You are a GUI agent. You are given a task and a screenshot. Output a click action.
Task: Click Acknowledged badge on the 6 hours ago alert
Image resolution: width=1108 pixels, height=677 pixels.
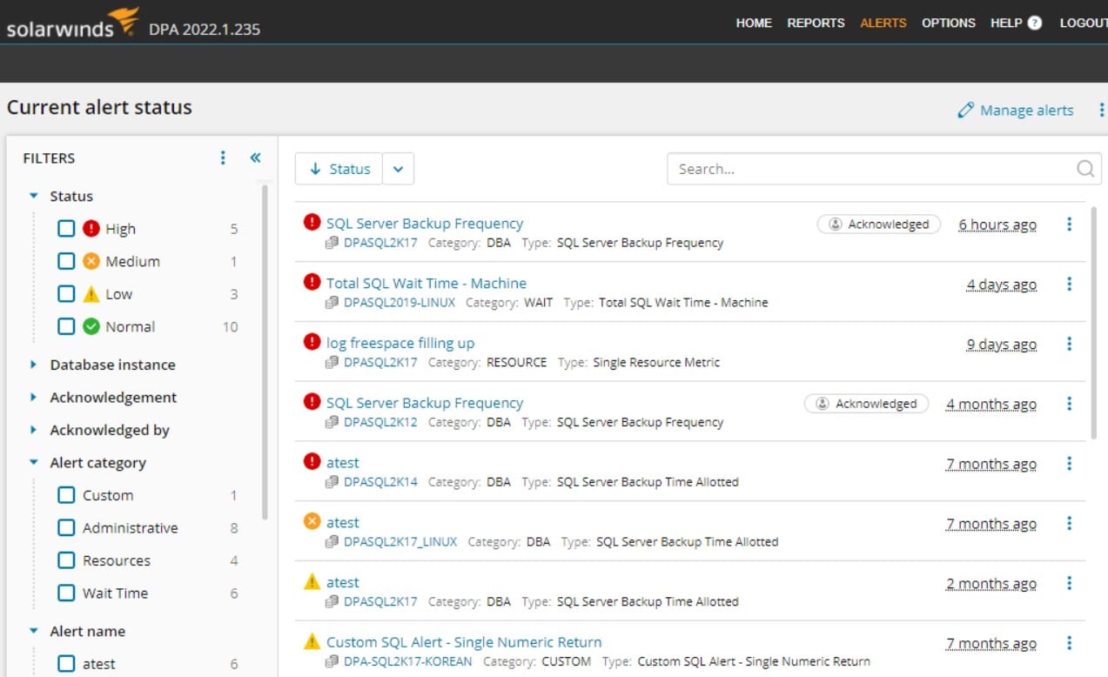click(x=879, y=225)
